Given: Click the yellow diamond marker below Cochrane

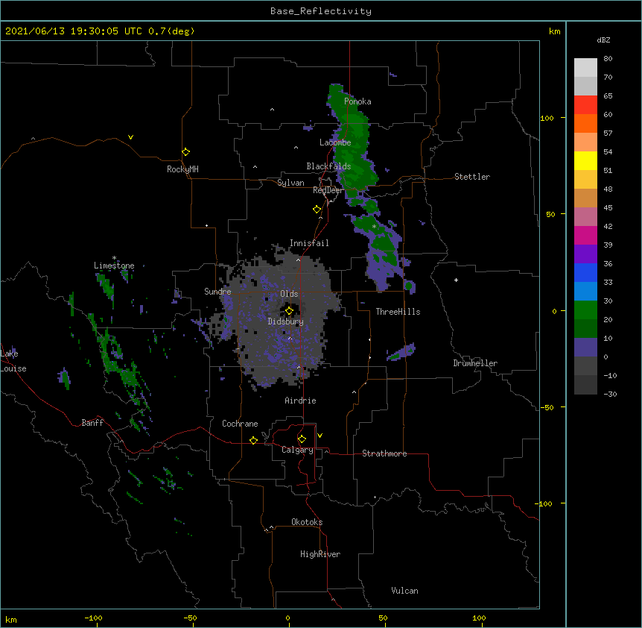Looking at the screenshot, I should 253,440.
